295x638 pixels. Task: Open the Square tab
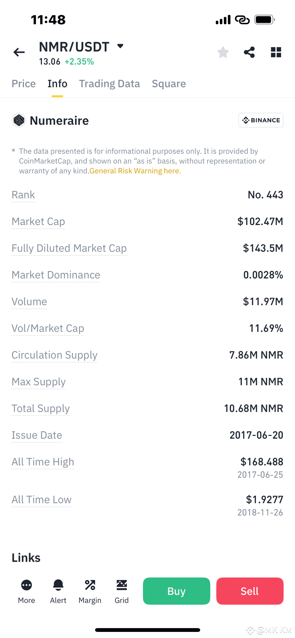pyautogui.click(x=169, y=84)
